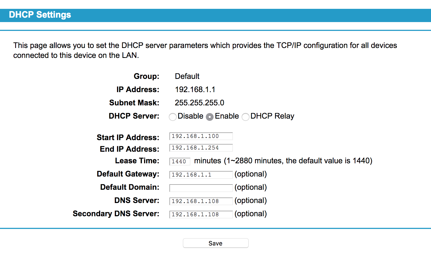
Task: Click the Subnet Mask label
Action: coord(134,103)
